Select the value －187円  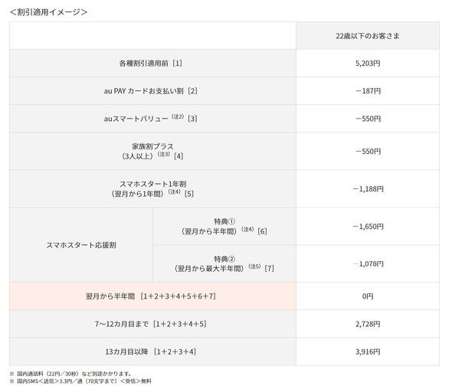[368, 91]
